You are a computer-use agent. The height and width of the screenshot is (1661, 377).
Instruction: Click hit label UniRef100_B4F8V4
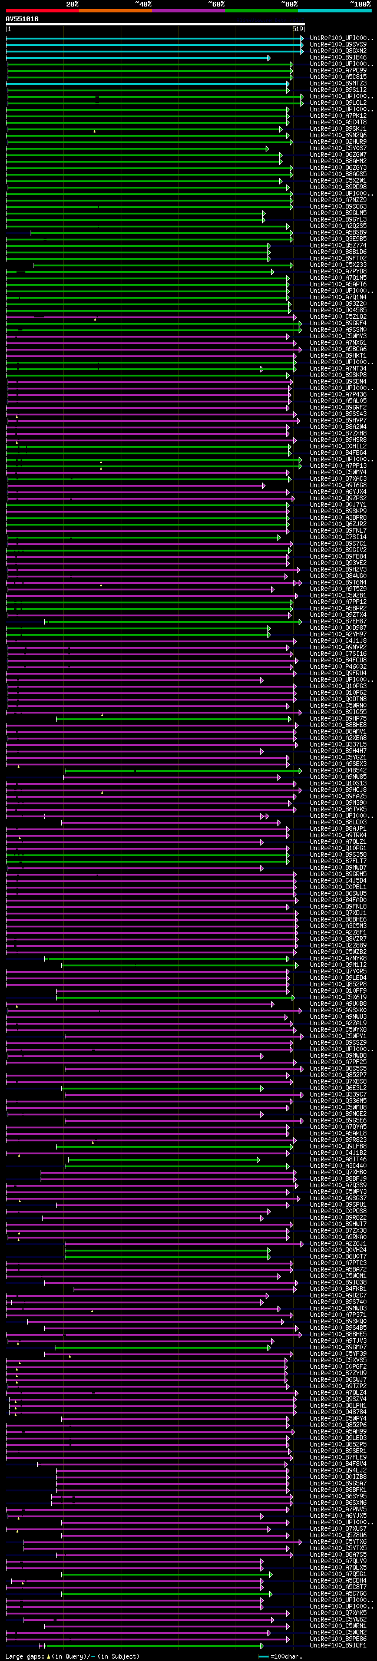pos(338,1464)
